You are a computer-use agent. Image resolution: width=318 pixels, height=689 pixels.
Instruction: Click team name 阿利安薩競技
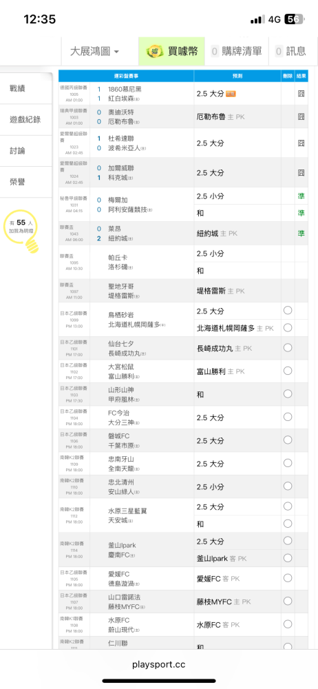pos(128,209)
